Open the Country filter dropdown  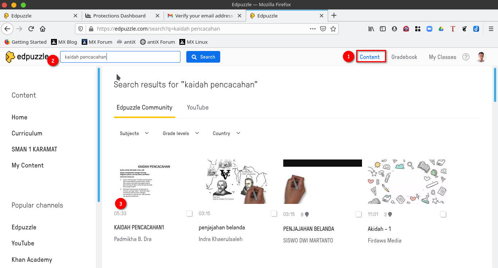(226, 133)
